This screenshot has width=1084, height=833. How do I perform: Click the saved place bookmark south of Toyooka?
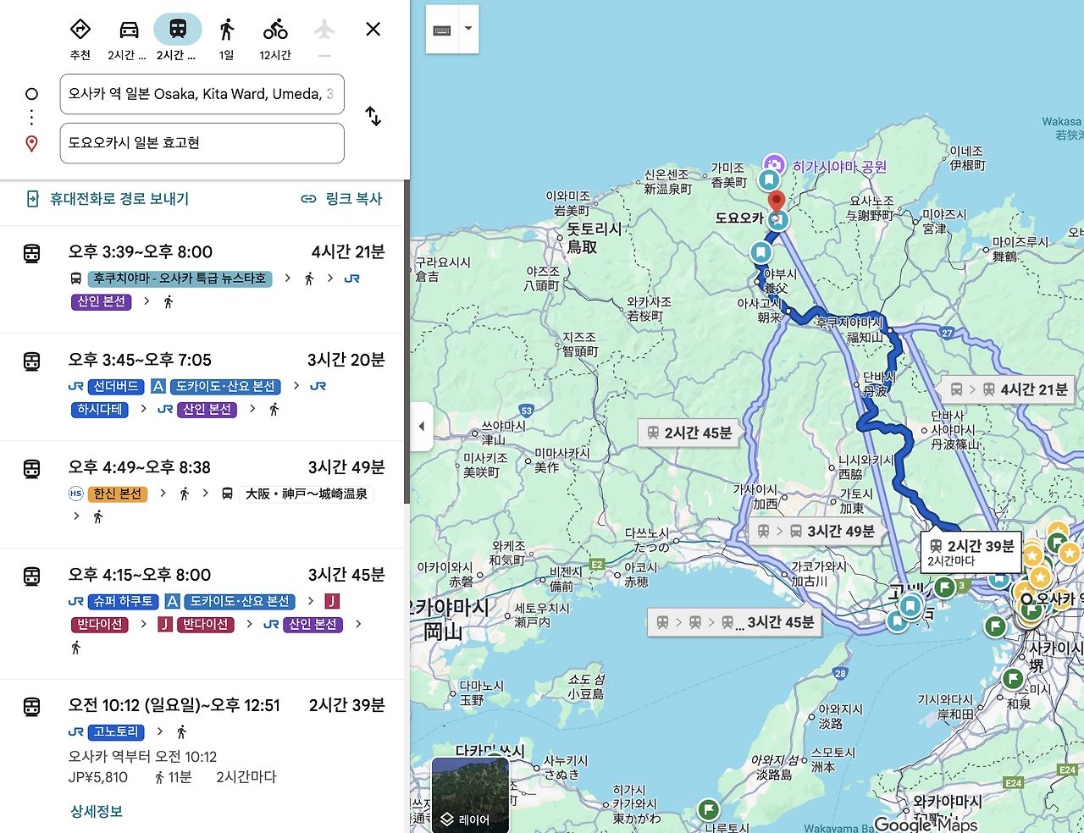[x=761, y=252]
